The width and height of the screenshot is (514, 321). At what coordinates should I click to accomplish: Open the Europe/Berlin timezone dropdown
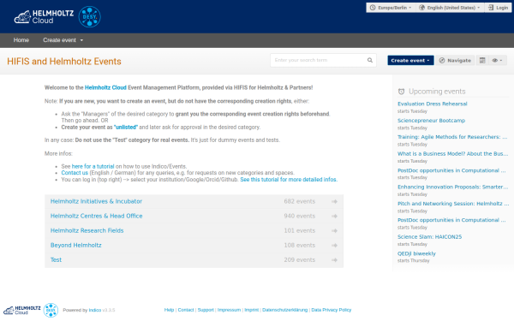pyautogui.click(x=391, y=8)
